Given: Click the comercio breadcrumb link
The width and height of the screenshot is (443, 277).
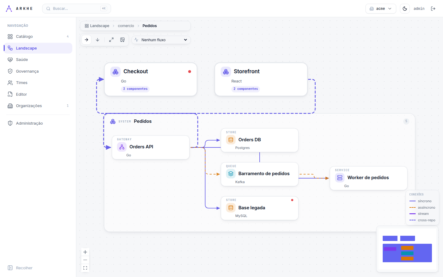Looking at the screenshot, I should point(126,26).
